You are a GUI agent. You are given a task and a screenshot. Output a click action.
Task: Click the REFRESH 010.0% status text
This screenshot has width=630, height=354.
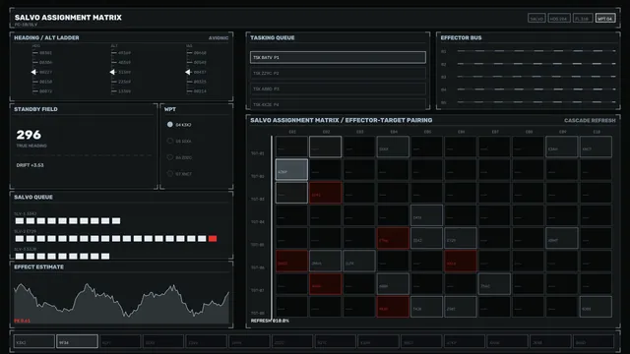[x=270, y=321]
